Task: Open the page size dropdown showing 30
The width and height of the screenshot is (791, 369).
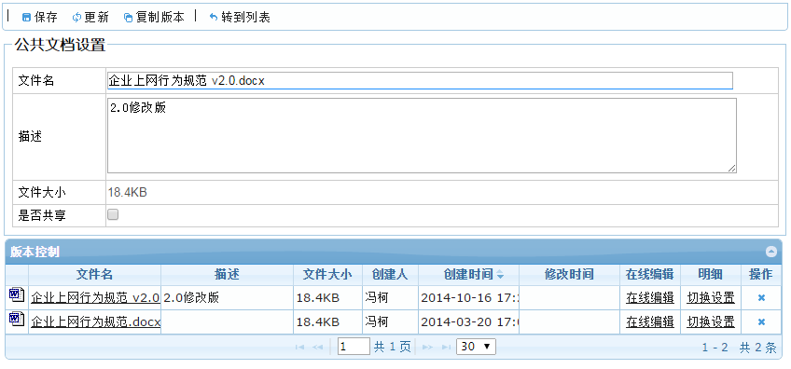Action: (476, 347)
